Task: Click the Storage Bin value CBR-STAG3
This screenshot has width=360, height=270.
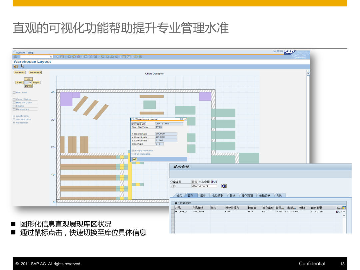Action: [x=169, y=124]
